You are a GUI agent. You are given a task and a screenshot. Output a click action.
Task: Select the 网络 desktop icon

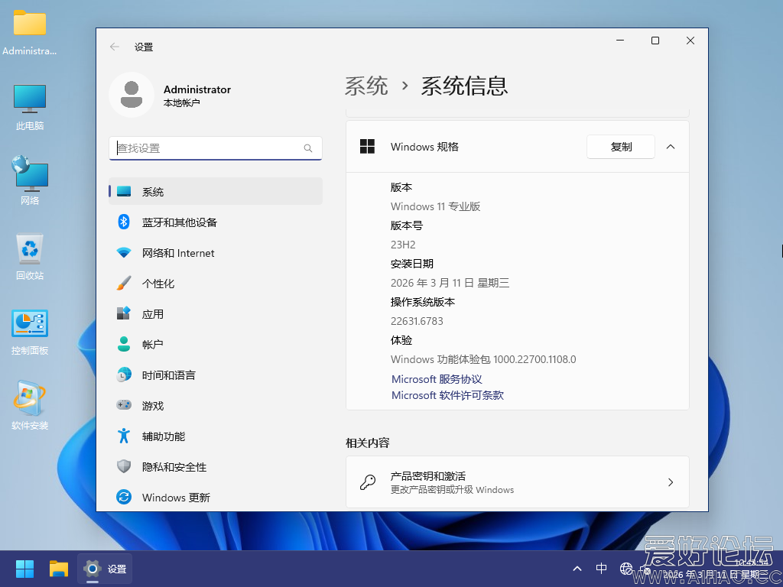[30, 180]
